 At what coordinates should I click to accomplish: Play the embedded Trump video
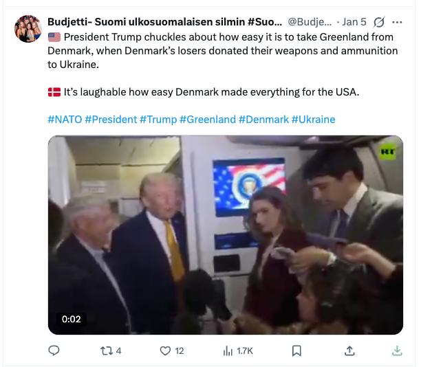pyautogui.click(x=225, y=235)
